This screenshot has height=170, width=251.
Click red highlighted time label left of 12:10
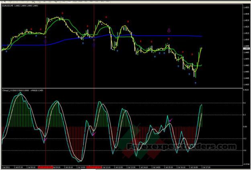point(94,167)
